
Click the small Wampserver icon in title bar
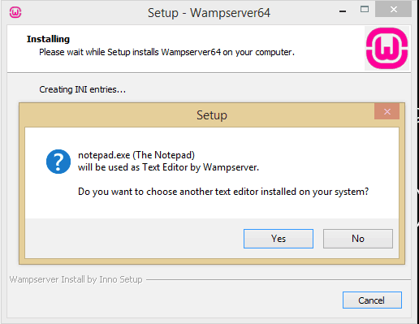pos(15,12)
